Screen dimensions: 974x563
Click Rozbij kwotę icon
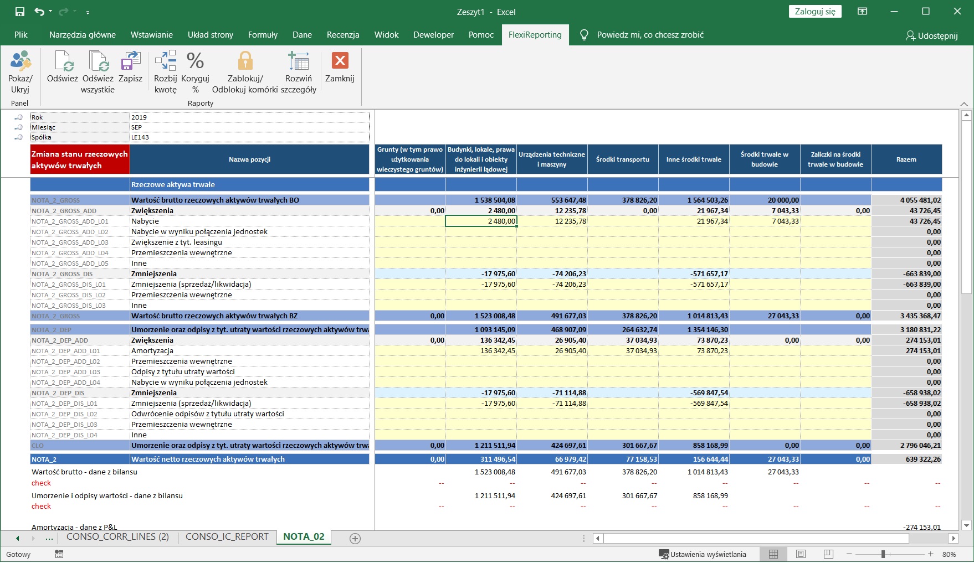click(x=166, y=61)
